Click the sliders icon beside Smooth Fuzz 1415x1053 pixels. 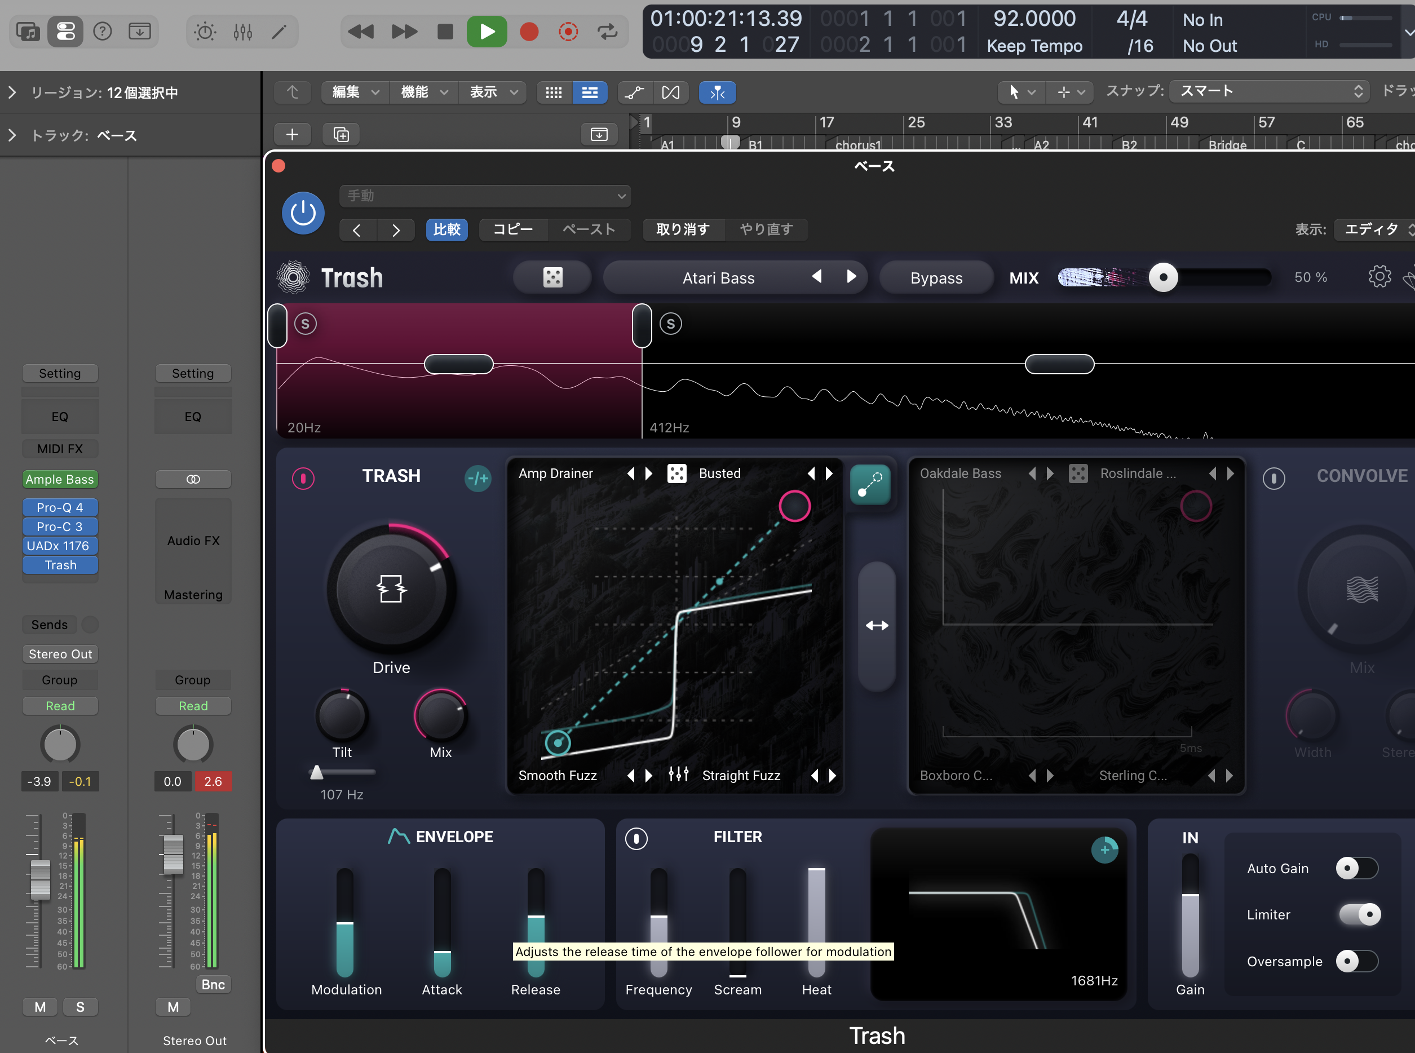(678, 775)
